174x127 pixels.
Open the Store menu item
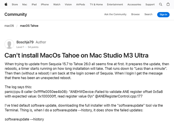(15, 5)
